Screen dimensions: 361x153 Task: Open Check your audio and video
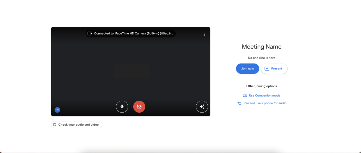click(x=77, y=125)
